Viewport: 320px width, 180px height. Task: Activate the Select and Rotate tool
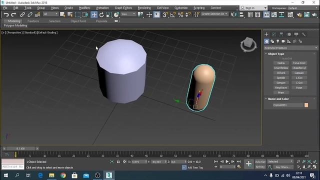tap(101, 14)
